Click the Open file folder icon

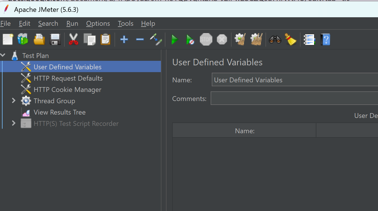coord(39,39)
